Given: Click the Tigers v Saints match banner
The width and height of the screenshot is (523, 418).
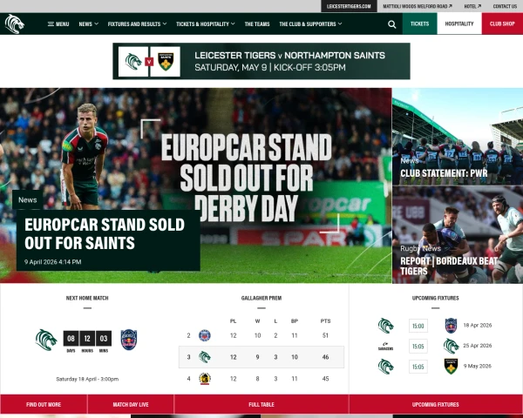Looking at the screenshot, I should pos(261,61).
